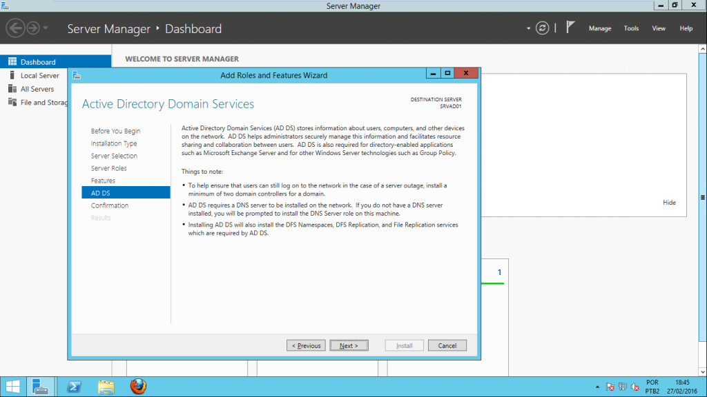Click the muted volume icon in system tray
Viewport: 707px width, 397px height.
635,387
